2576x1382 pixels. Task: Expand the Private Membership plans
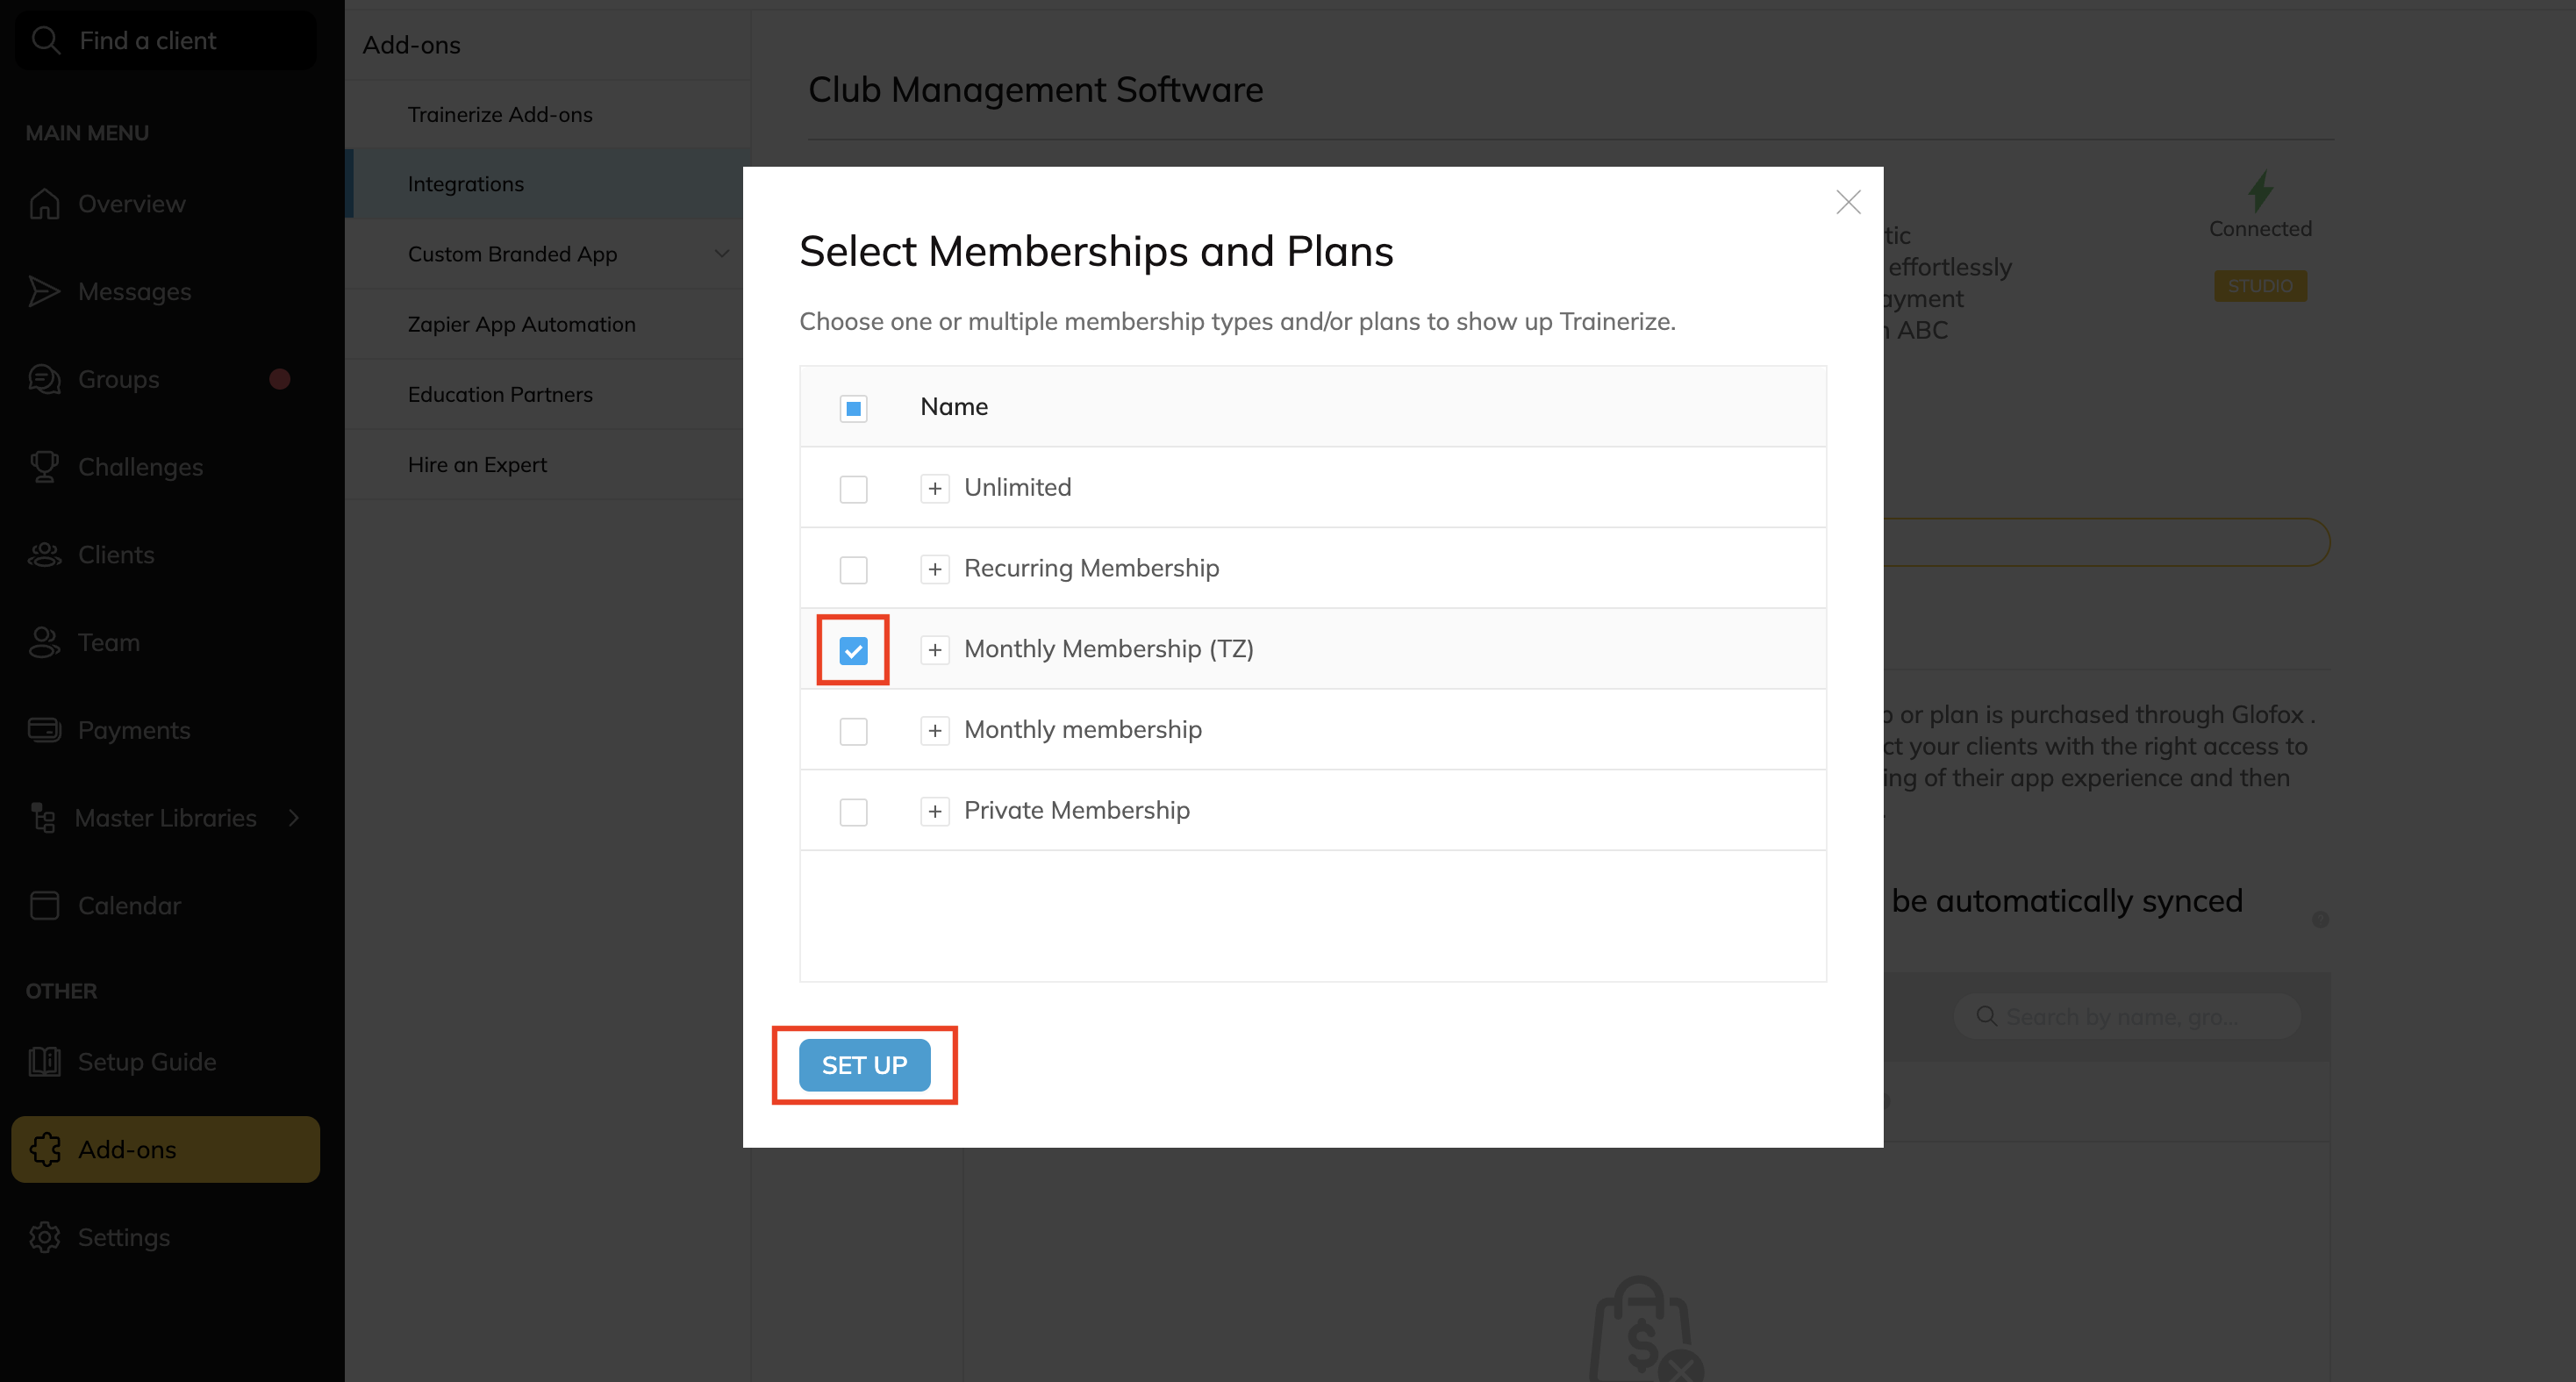pos(935,811)
